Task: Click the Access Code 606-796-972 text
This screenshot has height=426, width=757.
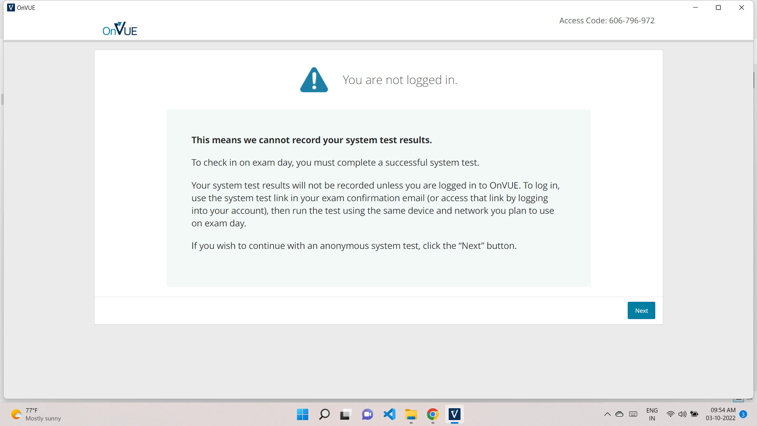Action: click(607, 21)
